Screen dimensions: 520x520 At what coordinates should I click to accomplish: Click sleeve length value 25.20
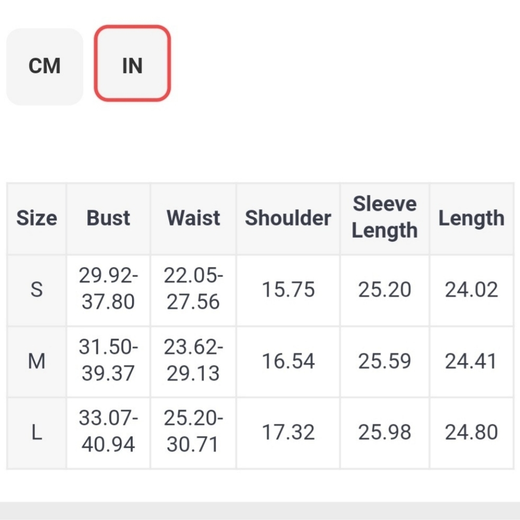click(x=385, y=290)
